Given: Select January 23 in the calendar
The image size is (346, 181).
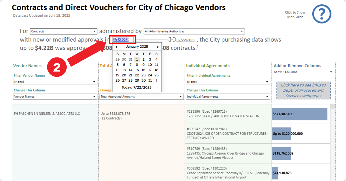Looking at the screenshot, I should [x=143, y=75].
